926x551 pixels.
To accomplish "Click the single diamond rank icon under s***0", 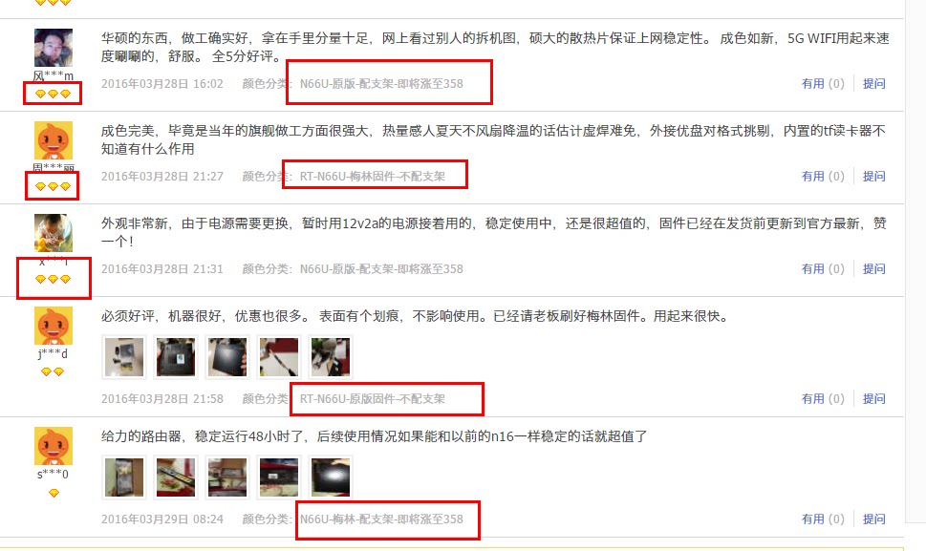I will click(54, 493).
